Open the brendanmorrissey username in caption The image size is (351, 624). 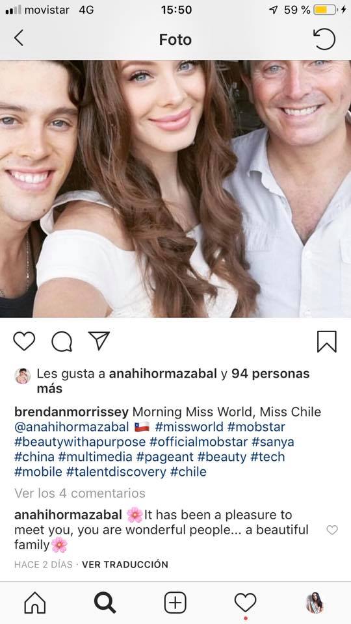point(71,412)
